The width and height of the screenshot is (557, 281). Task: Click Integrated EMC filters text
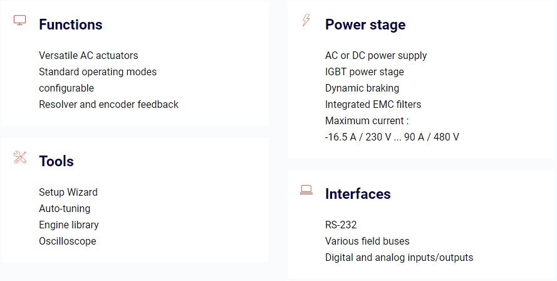[x=373, y=105]
